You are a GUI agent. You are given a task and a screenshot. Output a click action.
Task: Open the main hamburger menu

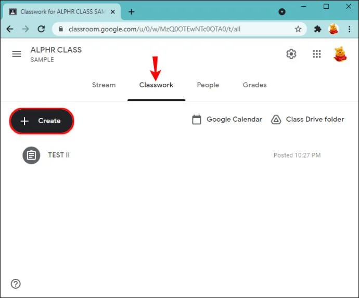(17, 54)
